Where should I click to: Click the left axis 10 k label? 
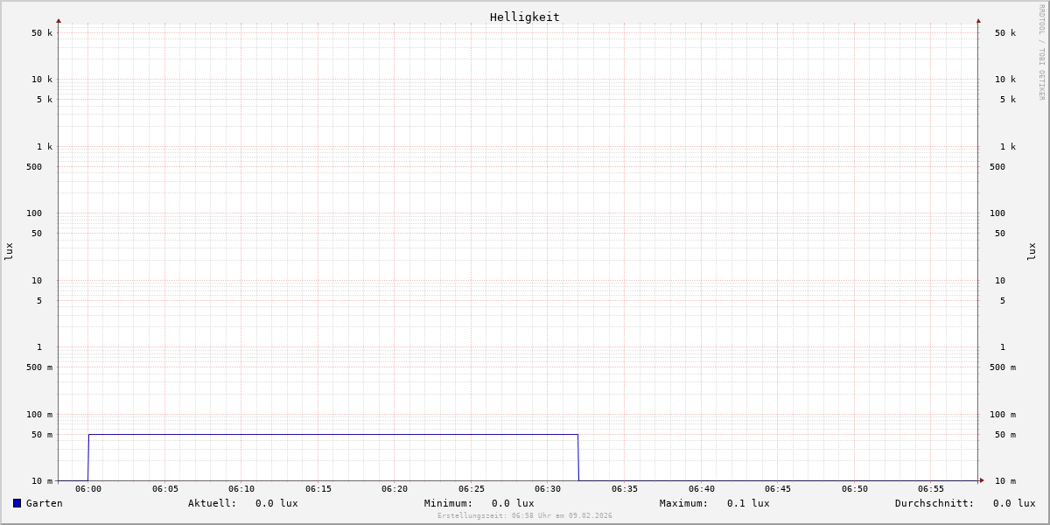pyautogui.click(x=42, y=80)
